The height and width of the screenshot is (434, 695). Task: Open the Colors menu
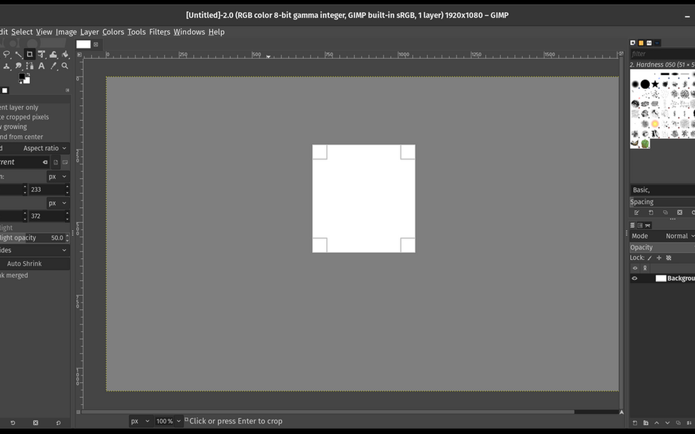coord(113,32)
